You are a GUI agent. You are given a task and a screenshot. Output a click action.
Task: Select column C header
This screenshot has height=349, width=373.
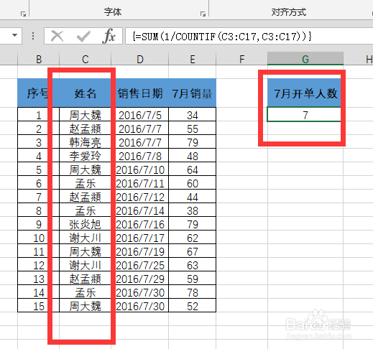click(86, 59)
